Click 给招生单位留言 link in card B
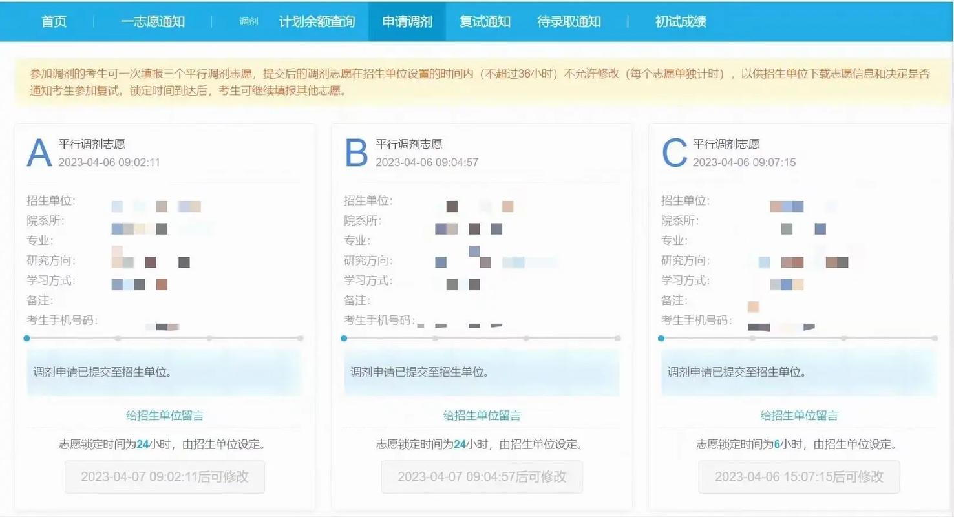This screenshot has width=954, height=517. tap(482, 416)
